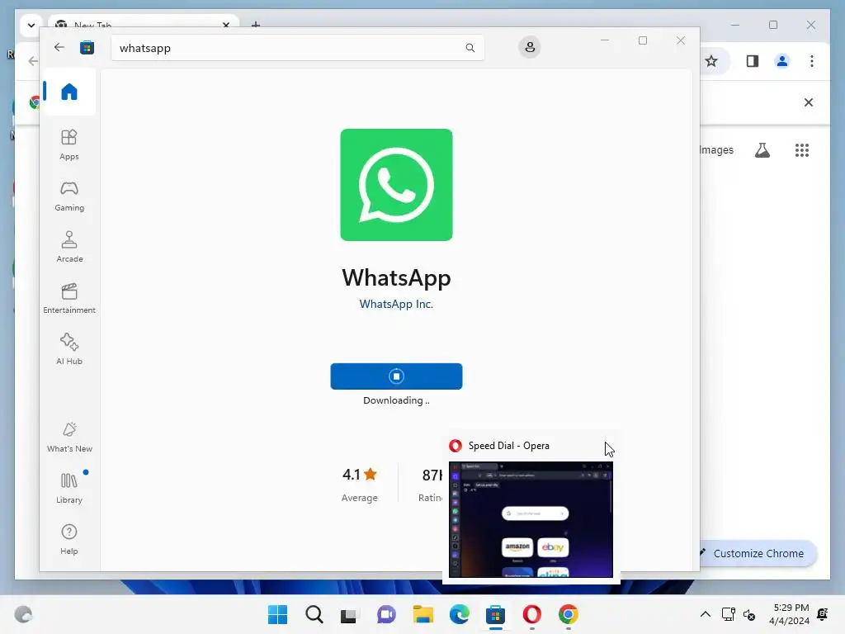Screen dimensions: 845x634
Task: Click Opera taskbar icon
Action: [532, 614]
